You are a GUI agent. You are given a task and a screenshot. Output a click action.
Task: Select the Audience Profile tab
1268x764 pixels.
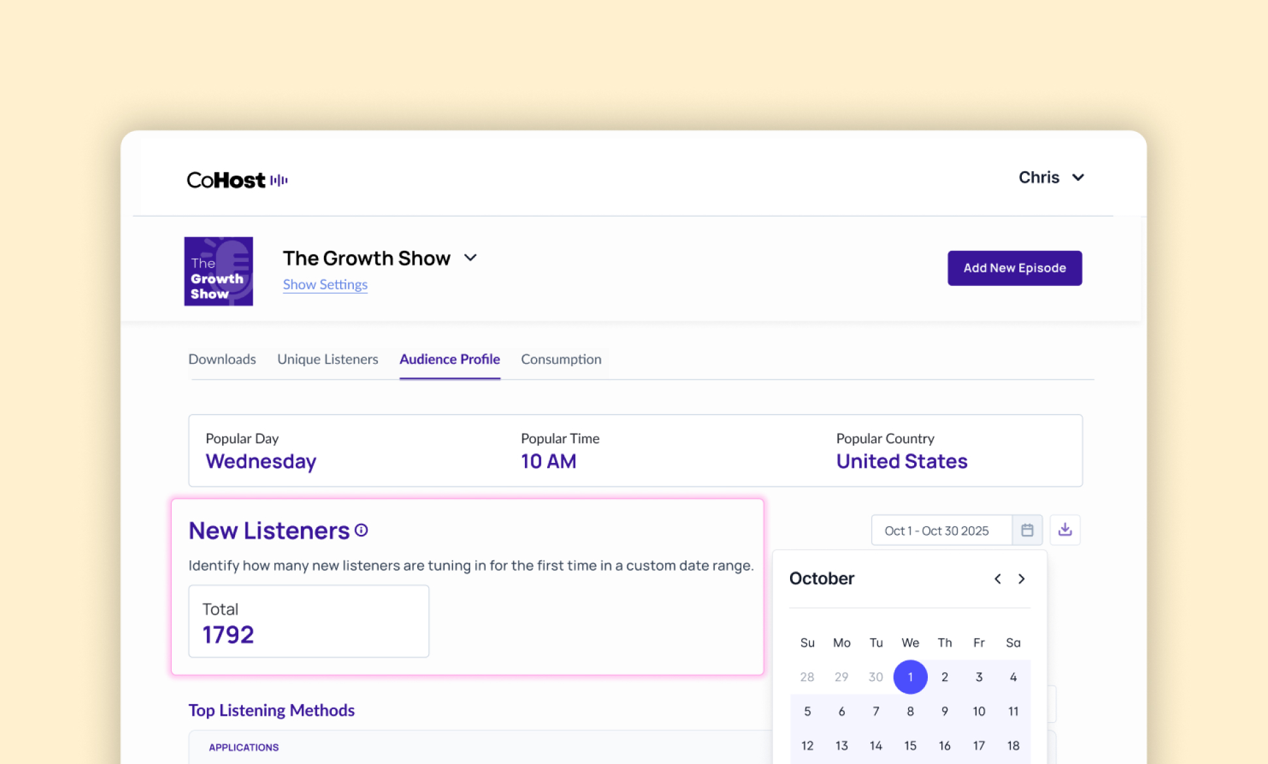coord(450,359)
